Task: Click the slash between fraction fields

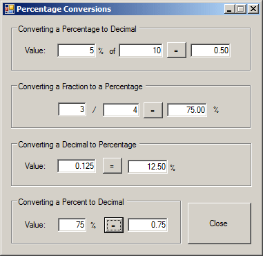Action: (x=94, y=110)
